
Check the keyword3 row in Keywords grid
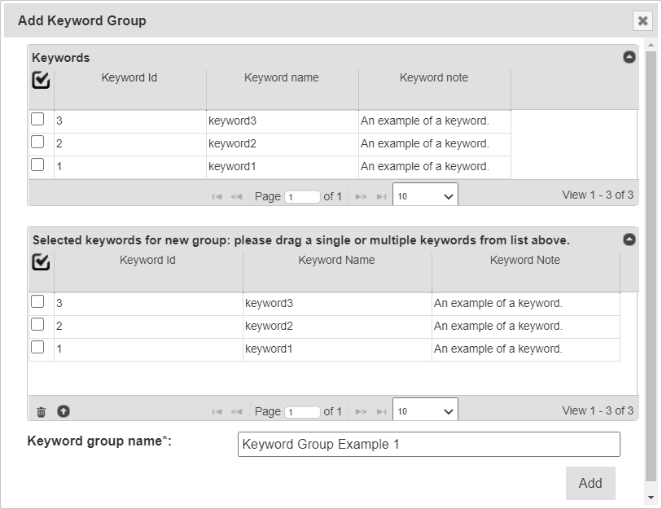(x=37, y=120)
